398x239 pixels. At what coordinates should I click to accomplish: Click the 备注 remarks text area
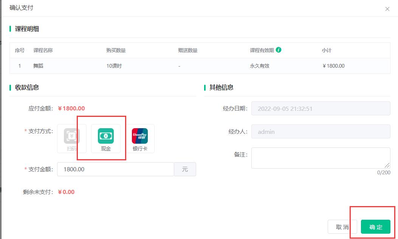[x=321, y=158]
